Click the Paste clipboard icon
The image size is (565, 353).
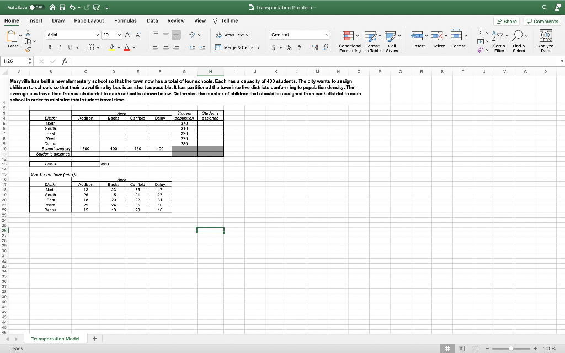(x=12, y=36)
